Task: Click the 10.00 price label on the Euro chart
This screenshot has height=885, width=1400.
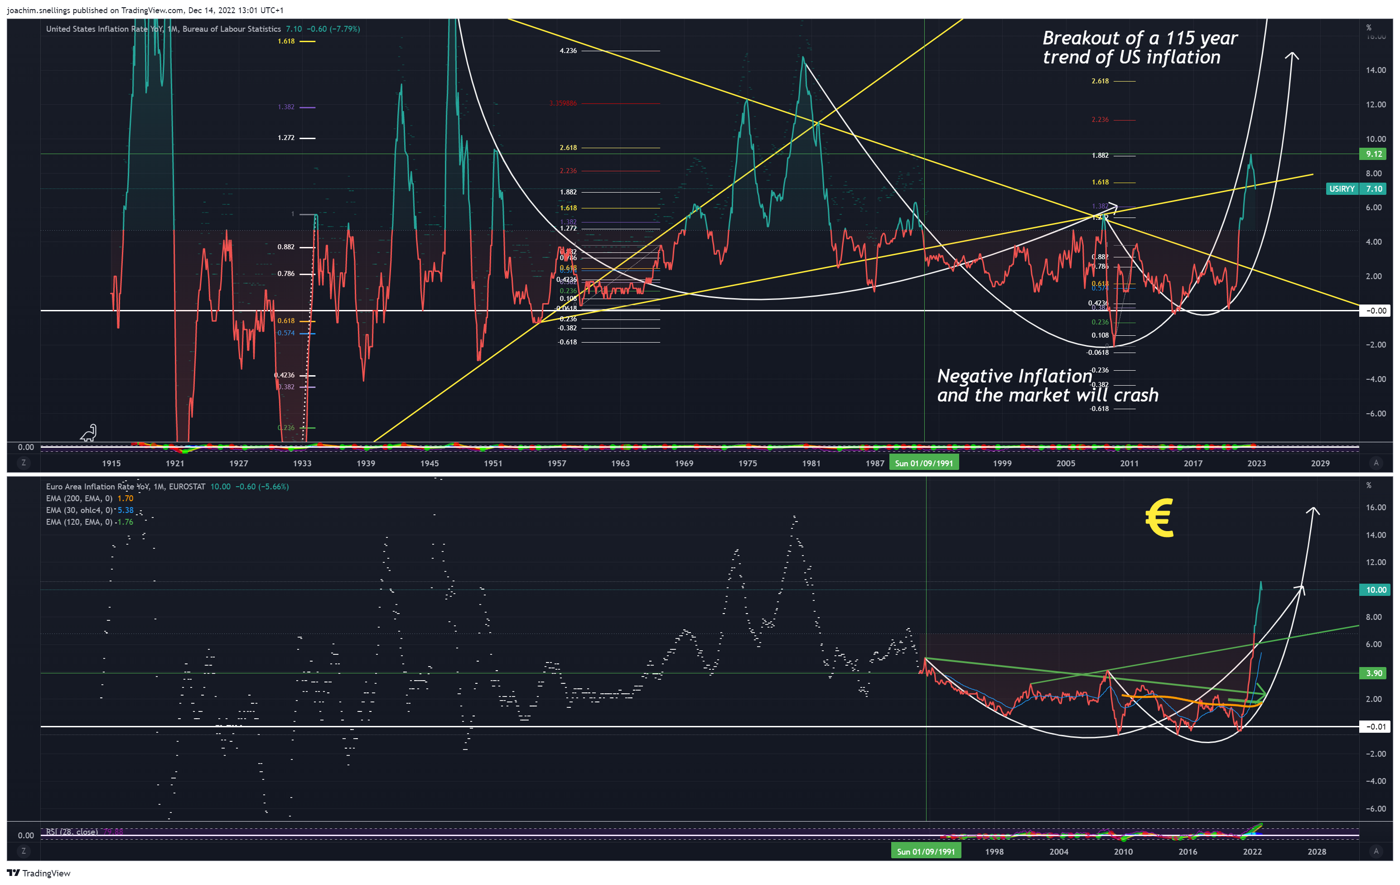Action: [x=1376, y=590]
